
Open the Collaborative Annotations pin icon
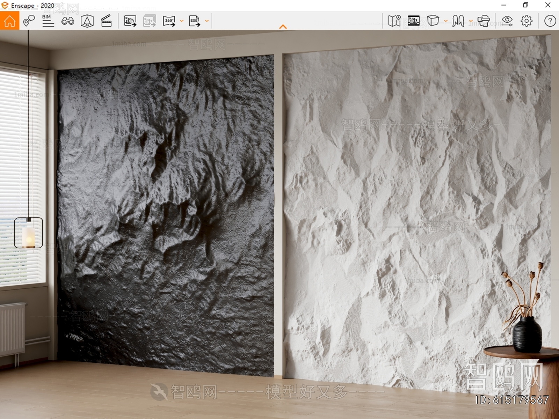[x=29, y=21]
